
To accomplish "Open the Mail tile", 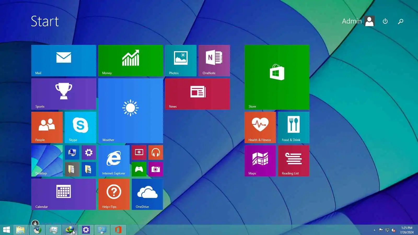I will point(64,61).
